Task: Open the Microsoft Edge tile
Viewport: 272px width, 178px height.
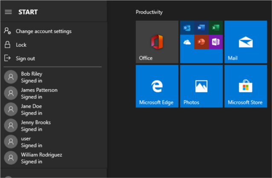Action: coord(157,86)
